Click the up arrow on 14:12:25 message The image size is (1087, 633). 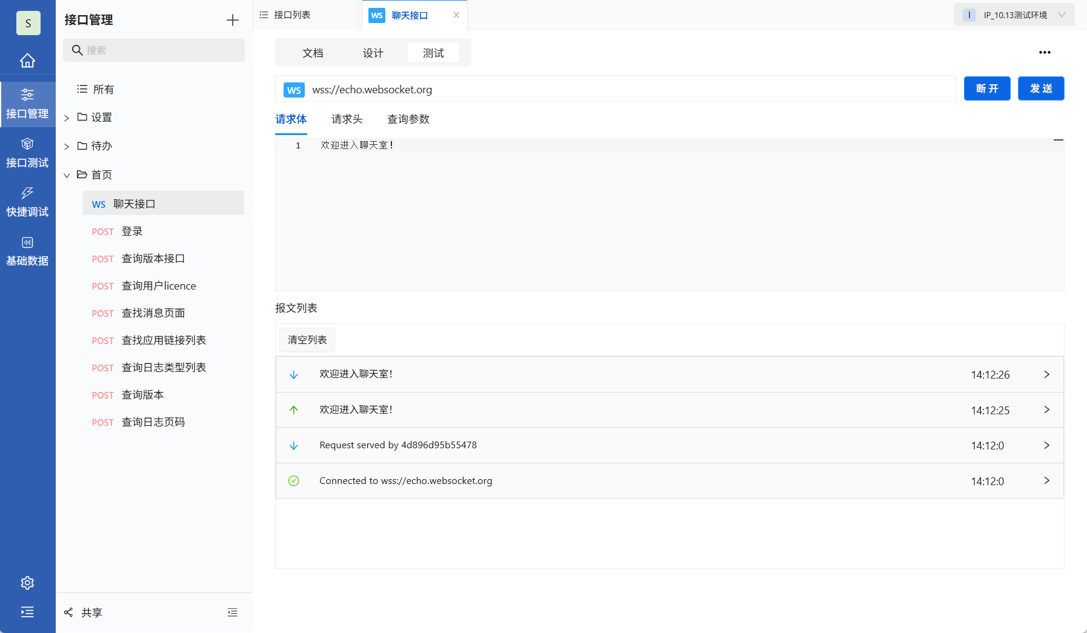294,410
